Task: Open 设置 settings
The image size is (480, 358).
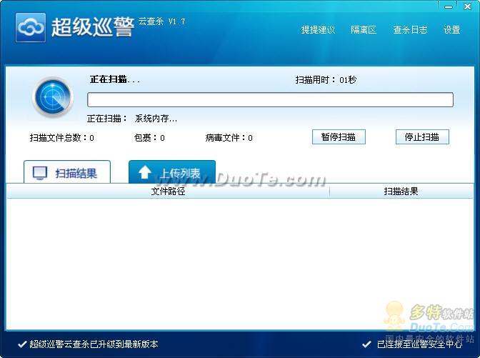Action: [452, 30]
